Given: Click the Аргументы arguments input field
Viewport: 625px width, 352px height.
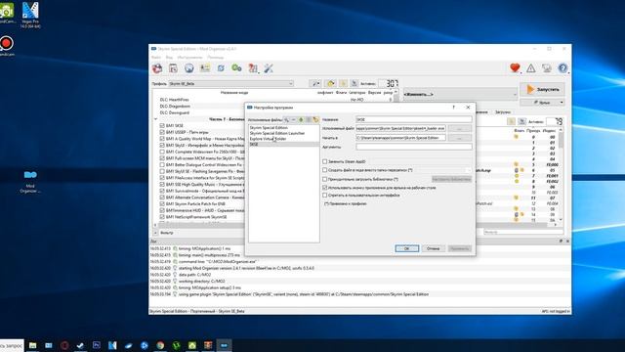Looking at the screenshot, I should (414, 147).
